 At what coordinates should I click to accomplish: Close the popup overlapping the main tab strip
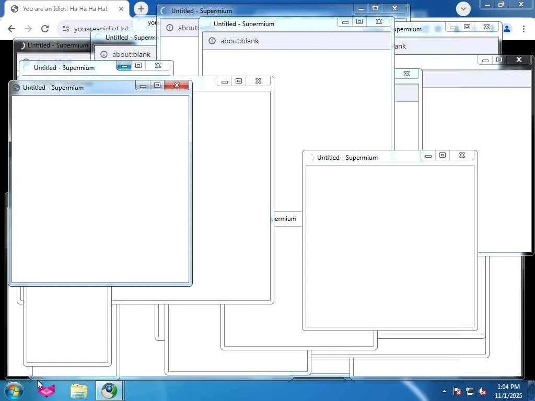(x=395, y=8)
